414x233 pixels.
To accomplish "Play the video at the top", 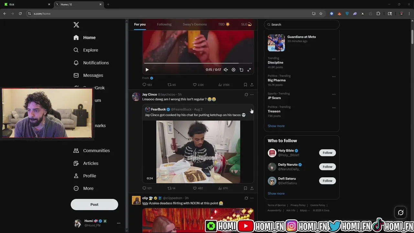I will (x=147, y=70).
